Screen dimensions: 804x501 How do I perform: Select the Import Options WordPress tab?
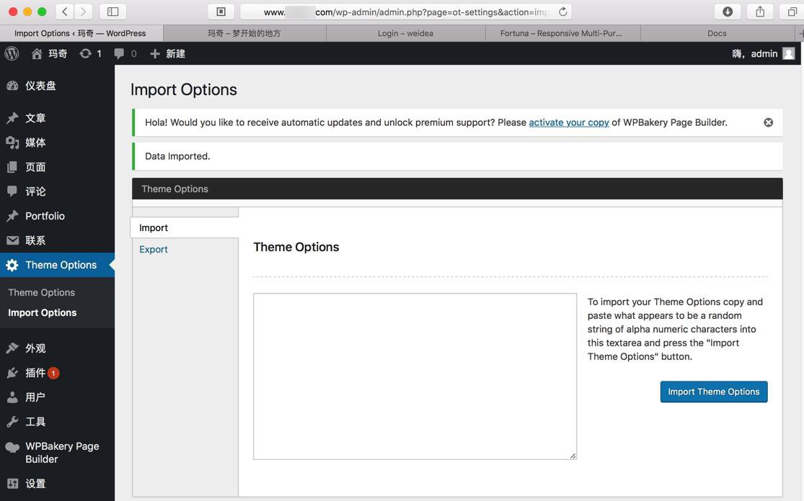81,33
